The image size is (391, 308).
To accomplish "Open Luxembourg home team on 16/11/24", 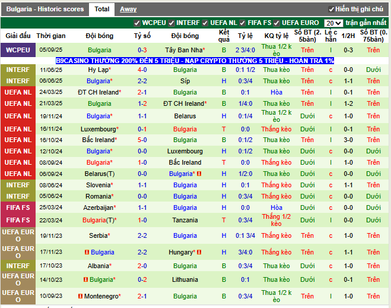I will point(98,129).
